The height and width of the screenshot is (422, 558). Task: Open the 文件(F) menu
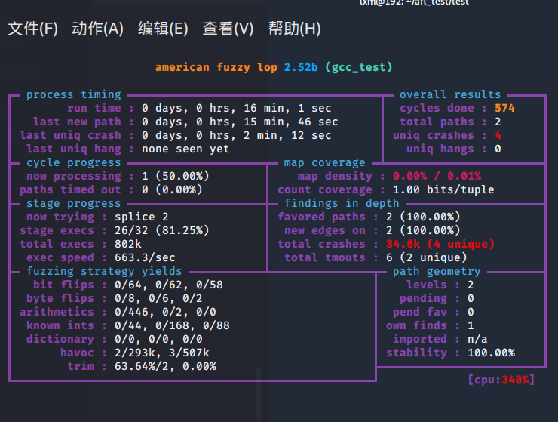coord(32,29)
